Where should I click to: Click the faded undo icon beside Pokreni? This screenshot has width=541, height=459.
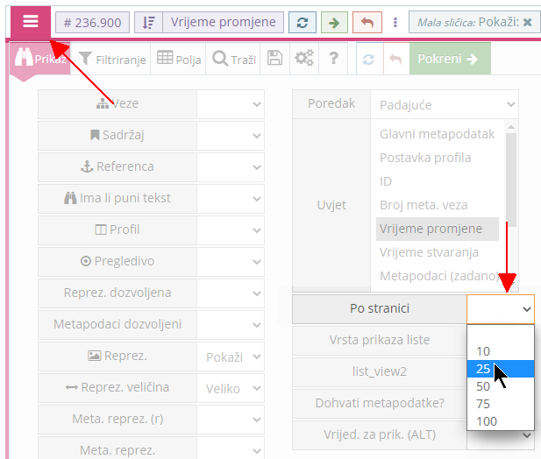[x=395, y=59]
